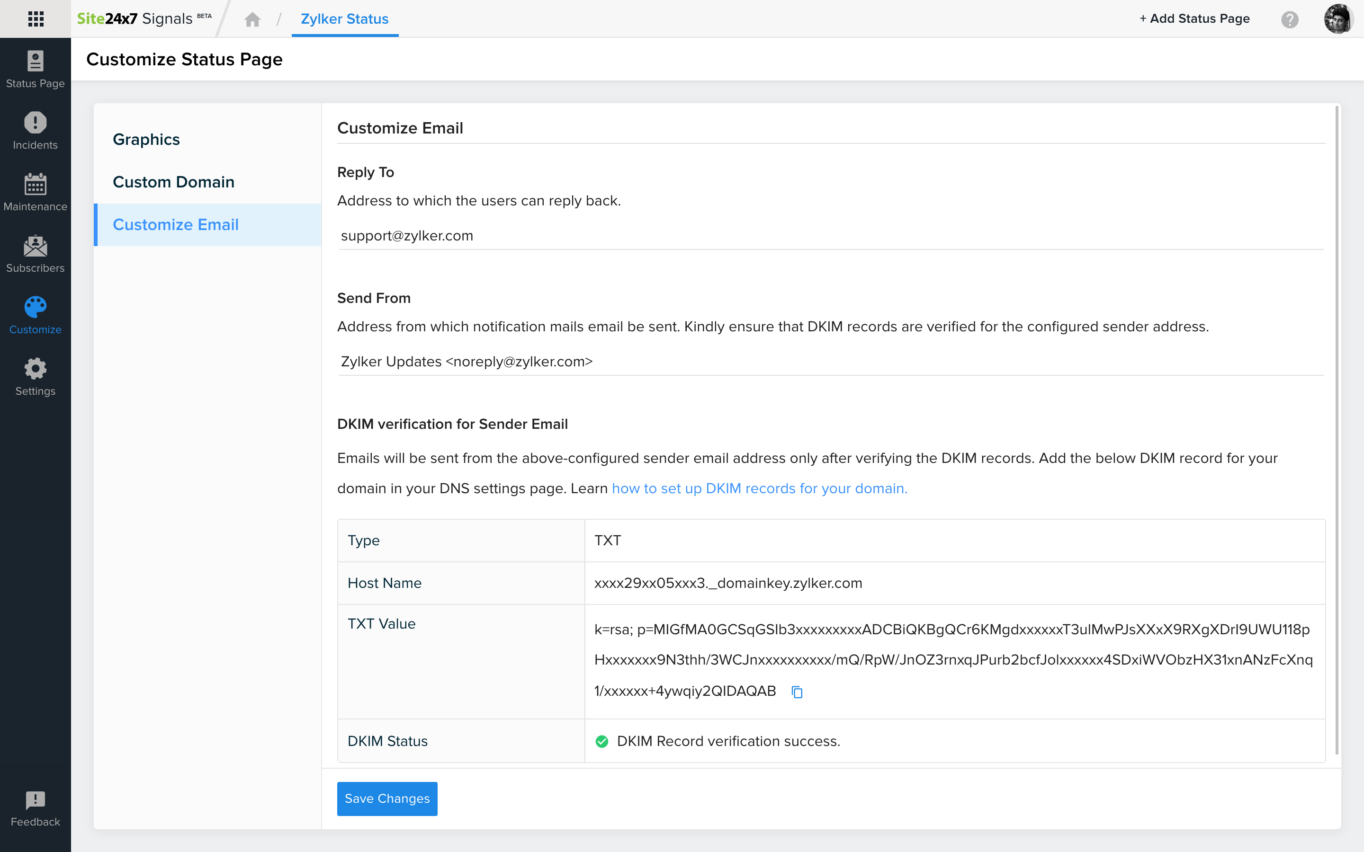Image resolution: width=1364 pixels, height=852 pixels.
Task: Open Maintenance calendar in sidebar
Action: tap(35, 192)
